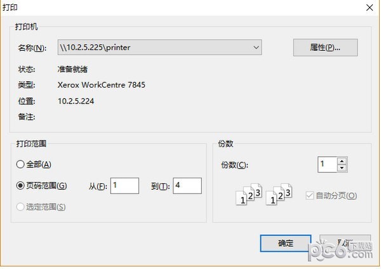Click the 到(T) end page field
Screen dimensions: 381x269
(x=187, y=185)
